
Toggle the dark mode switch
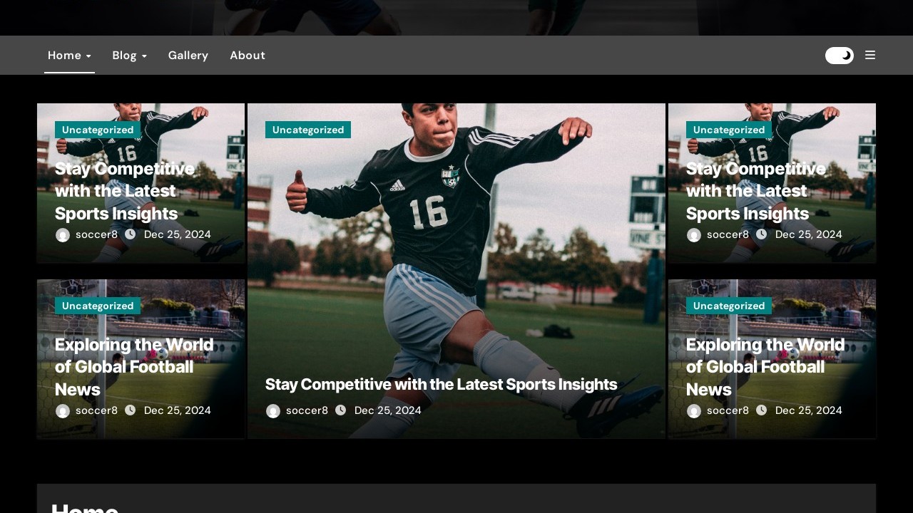pyautogui.click(x=839, y=56)
